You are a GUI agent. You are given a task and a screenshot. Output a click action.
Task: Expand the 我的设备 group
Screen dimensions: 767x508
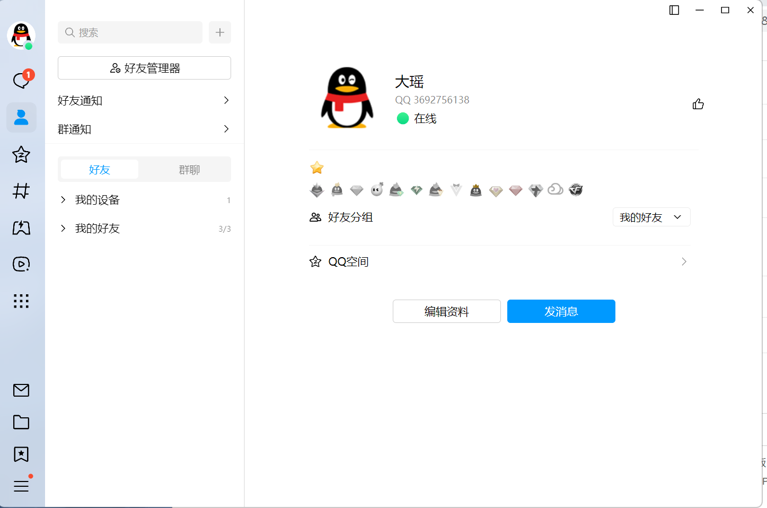(x=144, y=200)
